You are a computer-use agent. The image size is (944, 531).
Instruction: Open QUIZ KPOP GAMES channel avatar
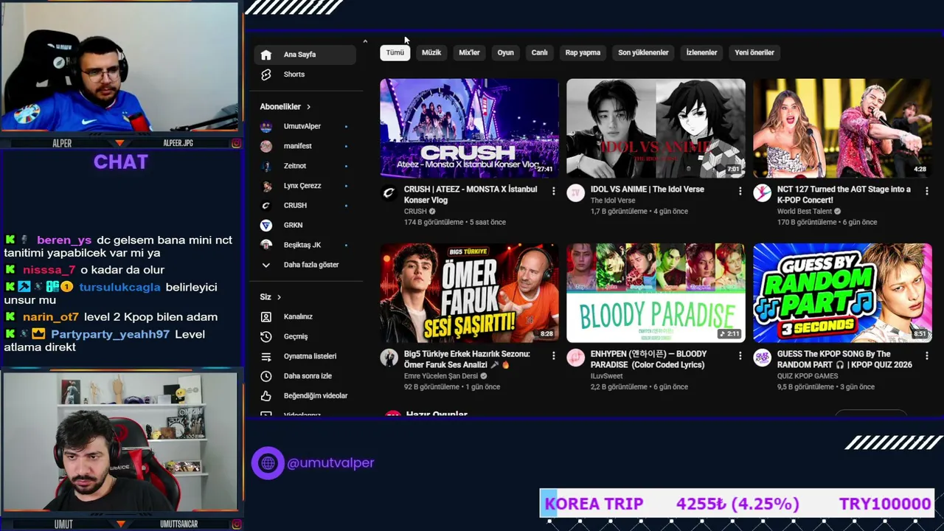762,358
